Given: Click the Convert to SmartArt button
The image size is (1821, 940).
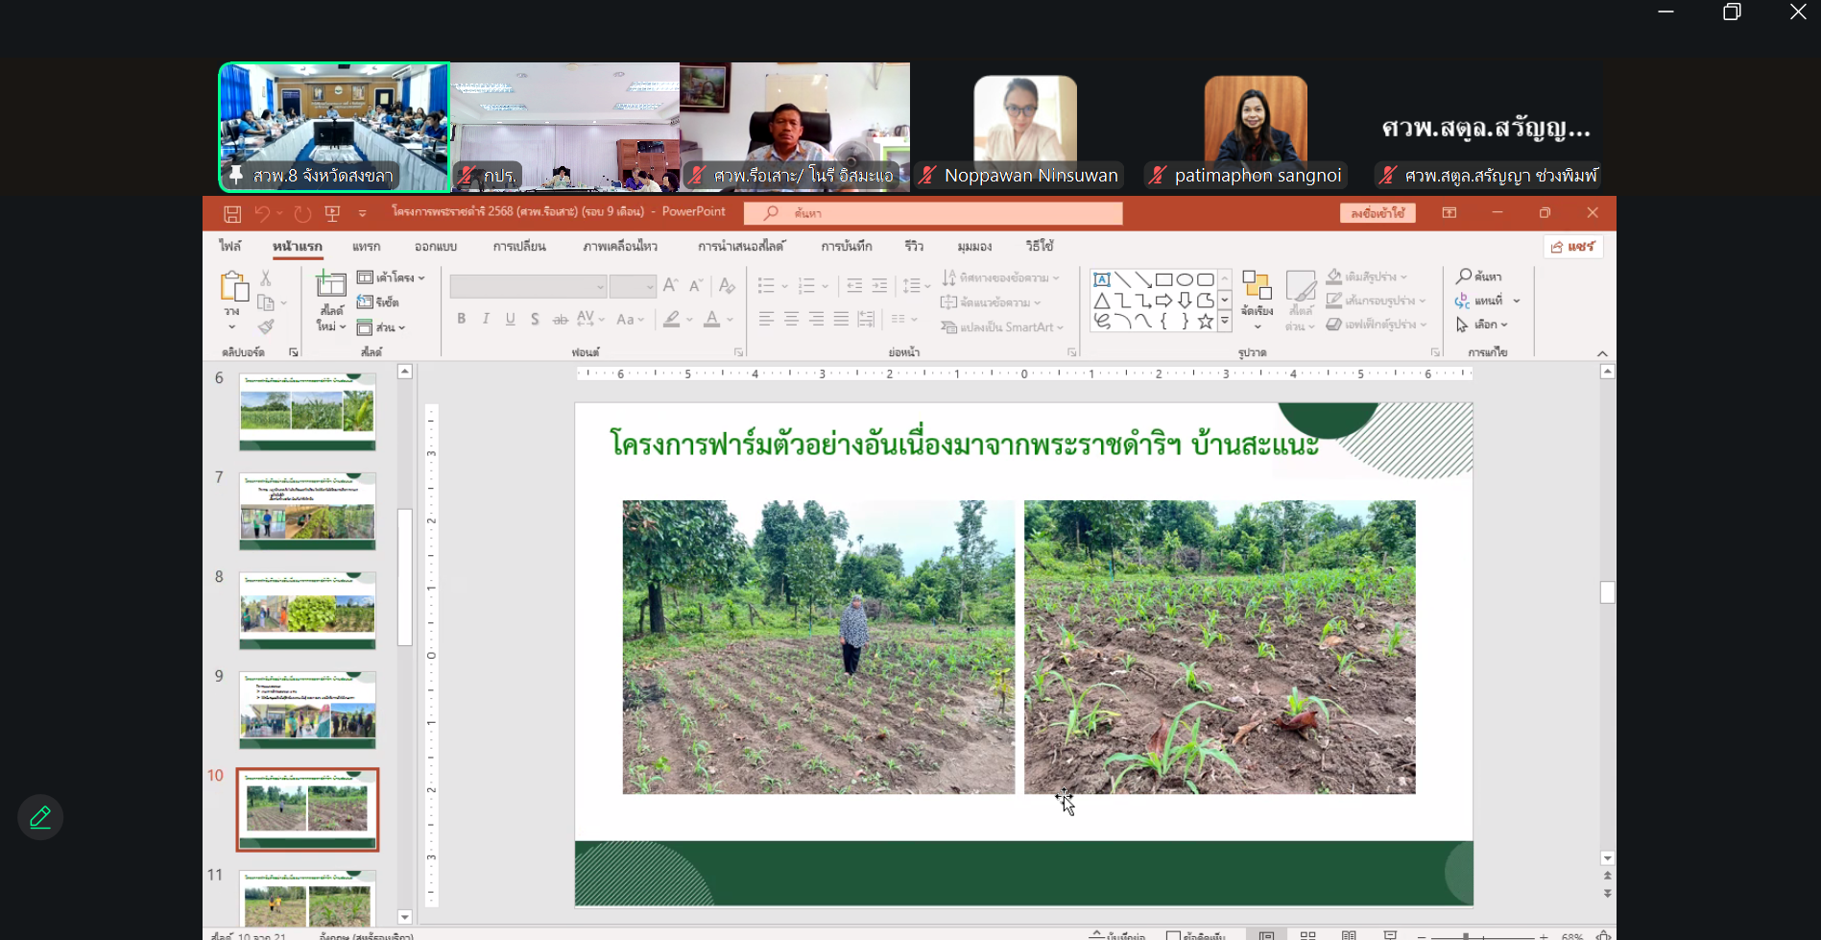Looking at the screenshot, I should (1003, 327).
